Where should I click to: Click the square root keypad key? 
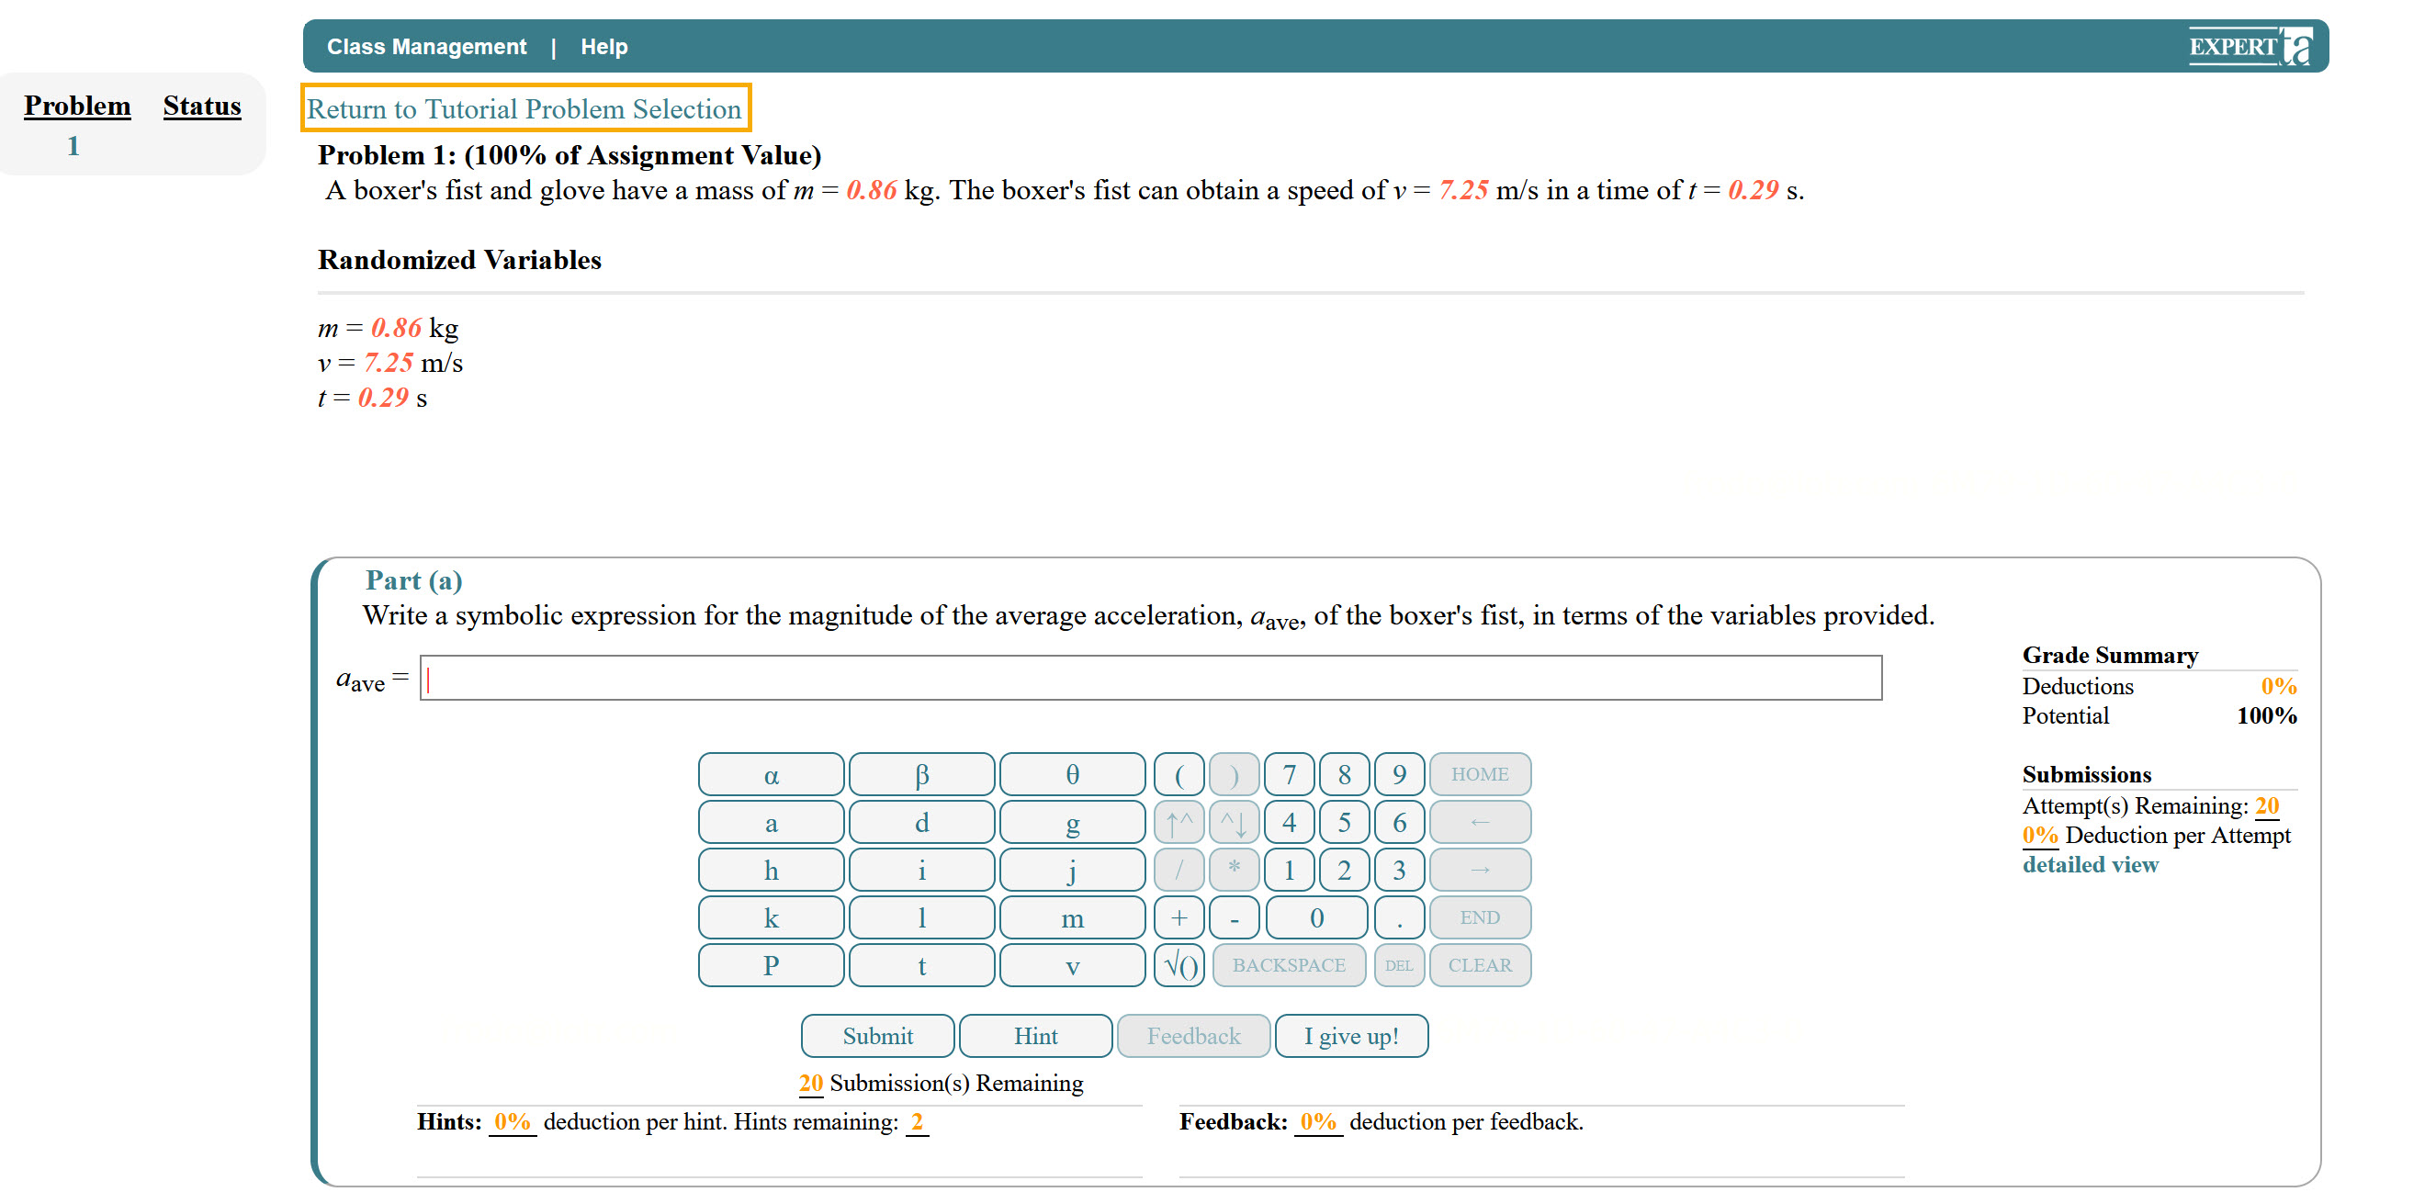tap(1179, 965)
